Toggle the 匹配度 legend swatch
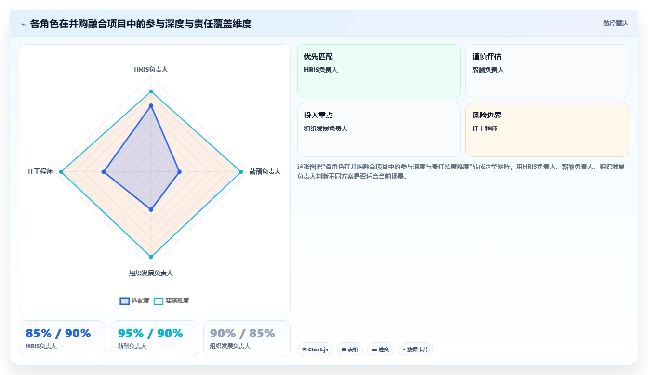Viewport: 648px width, 375px height. 124,301
